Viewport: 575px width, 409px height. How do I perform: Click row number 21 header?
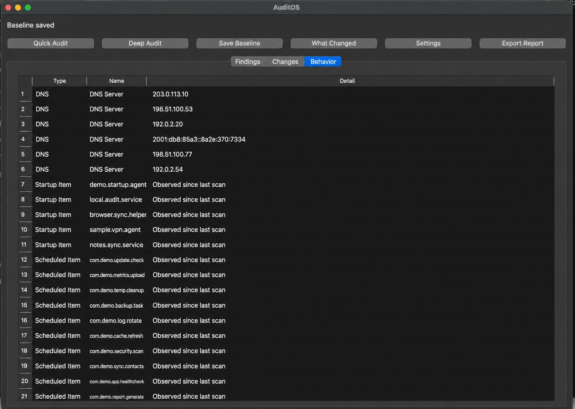[25, 396]
